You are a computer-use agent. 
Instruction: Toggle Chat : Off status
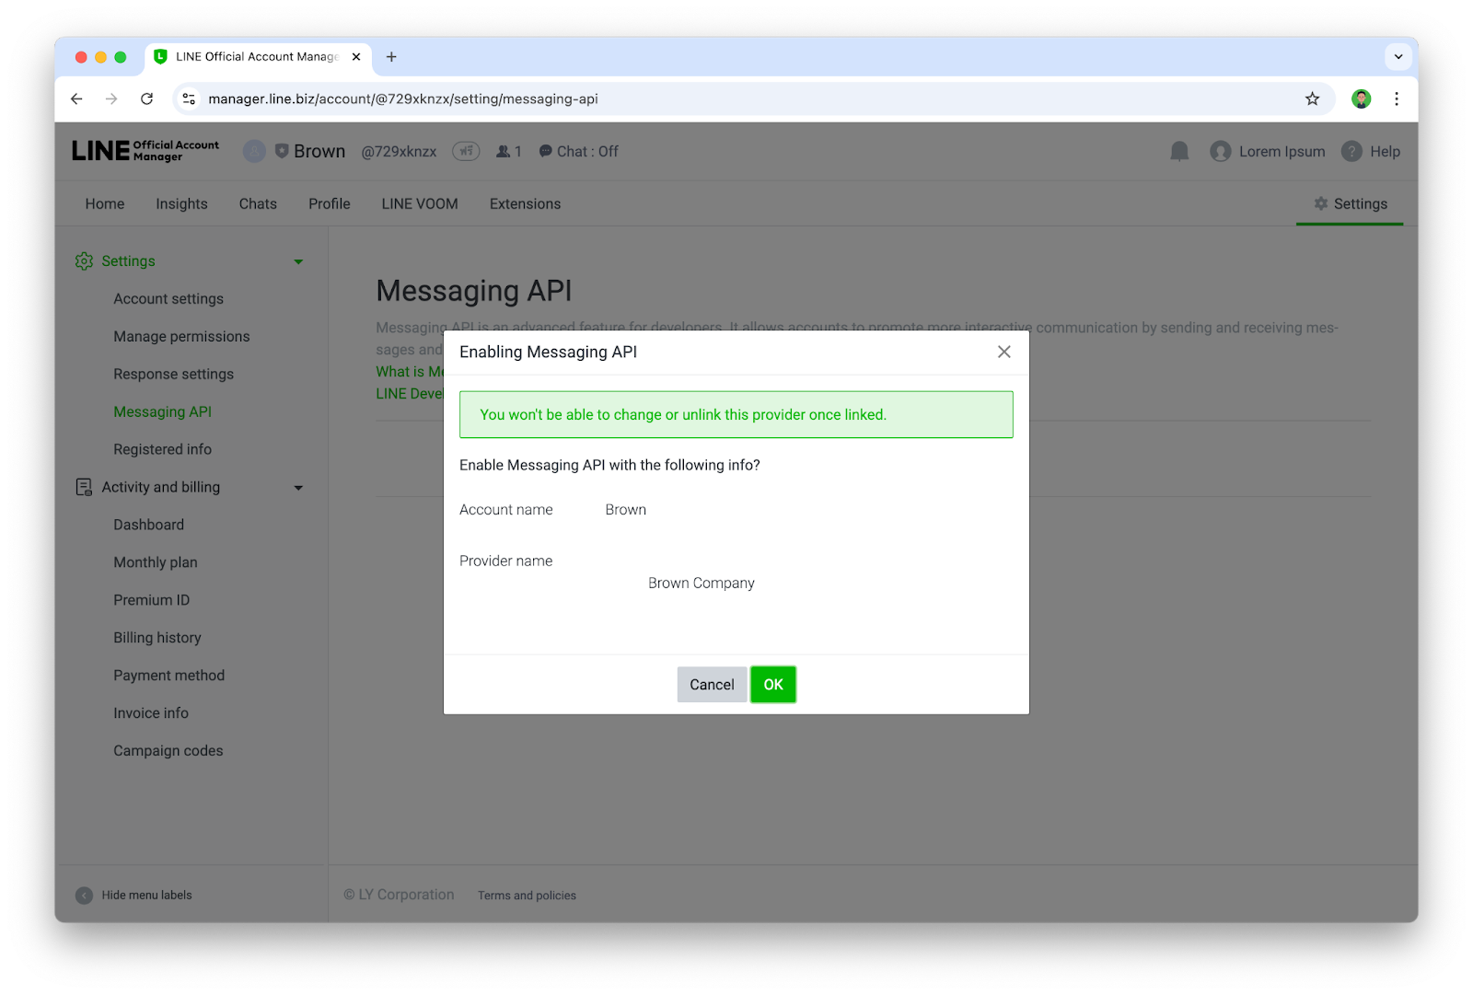click(x=578, y=151)
